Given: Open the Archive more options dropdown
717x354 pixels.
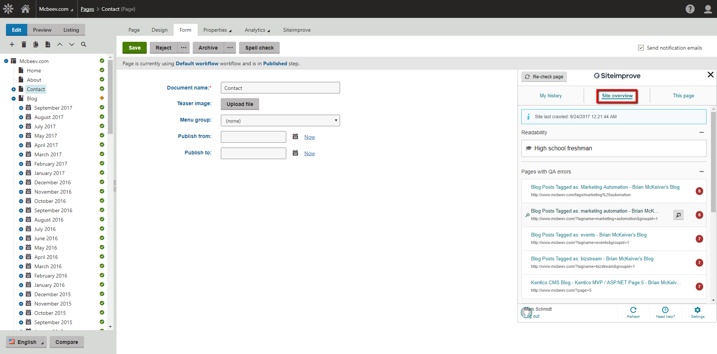Looking at the screenshot, I should click(230, 48).
